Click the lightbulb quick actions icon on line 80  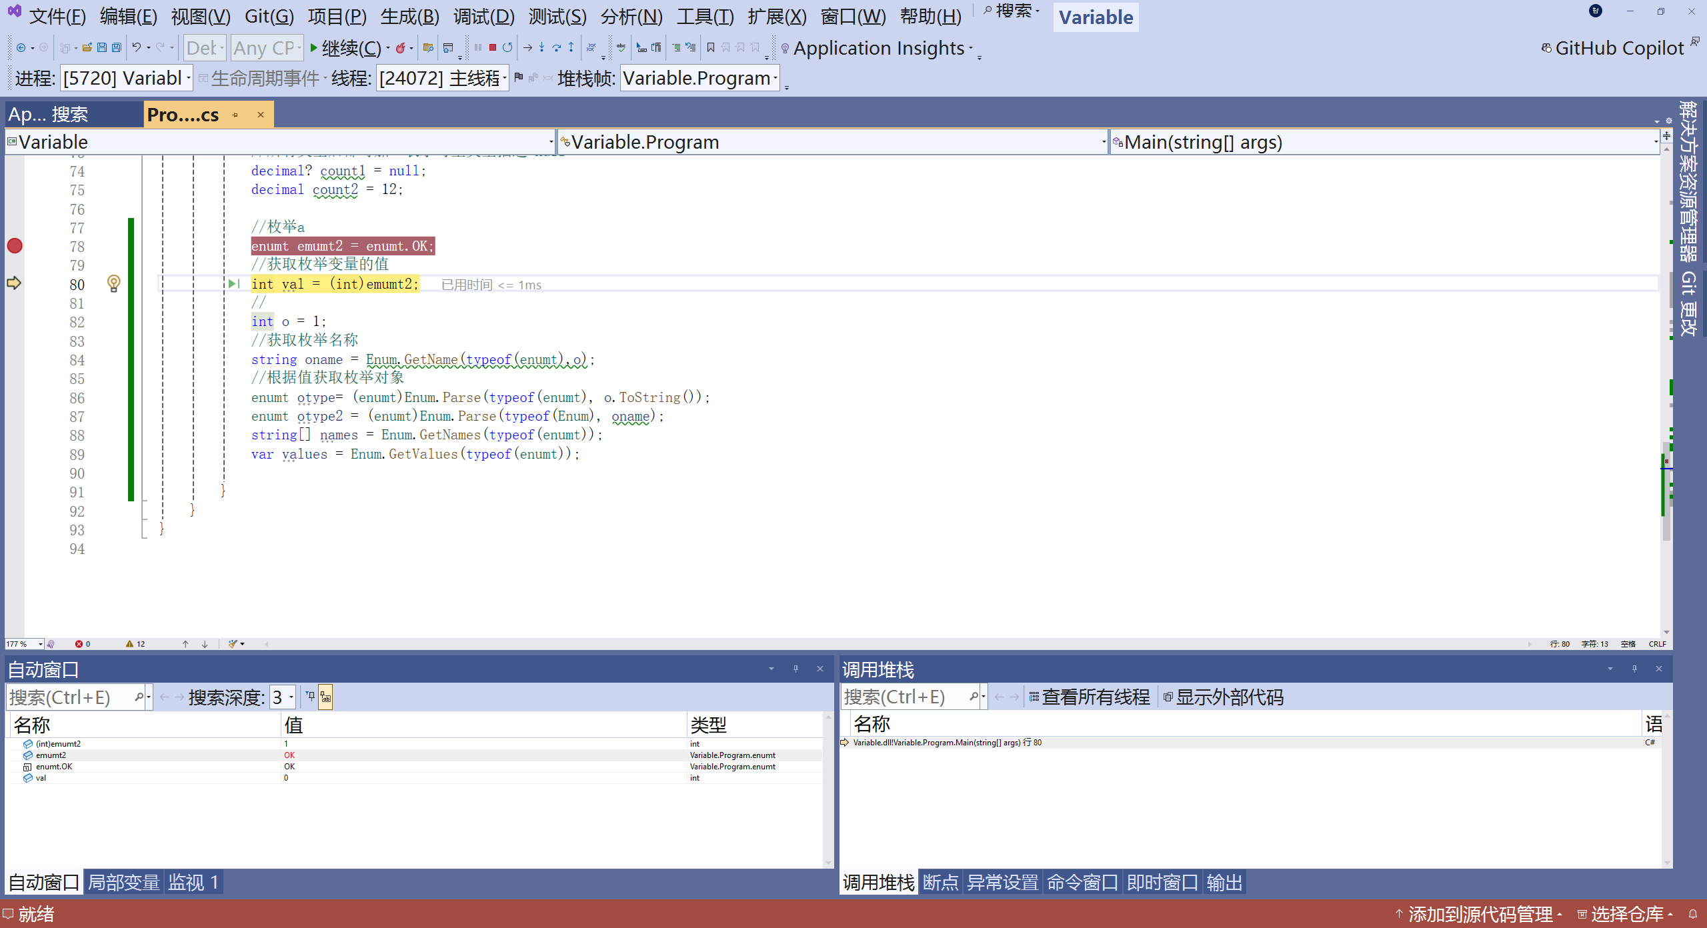[114, 283]
